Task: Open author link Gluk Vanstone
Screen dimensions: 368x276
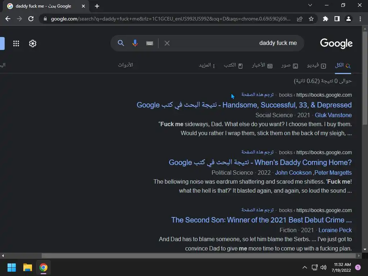Action: 333,115
